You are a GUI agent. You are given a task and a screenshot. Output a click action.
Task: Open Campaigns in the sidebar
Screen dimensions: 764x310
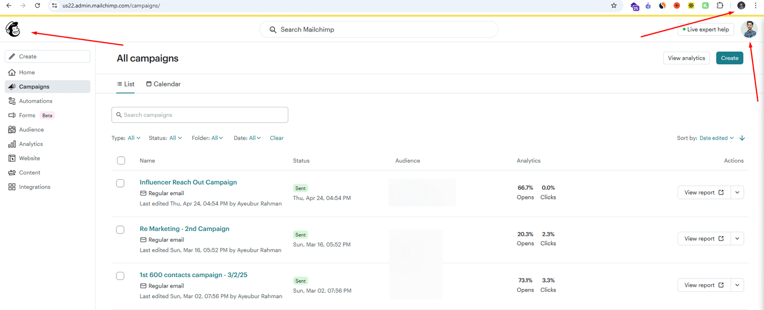pos(47,87)
